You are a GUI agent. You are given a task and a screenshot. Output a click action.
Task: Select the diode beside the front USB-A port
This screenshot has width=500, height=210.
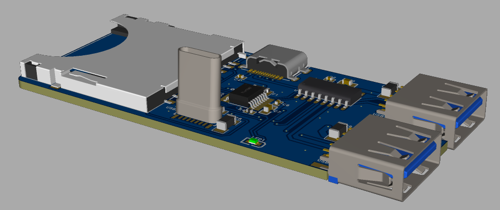(x=337, y=132)
